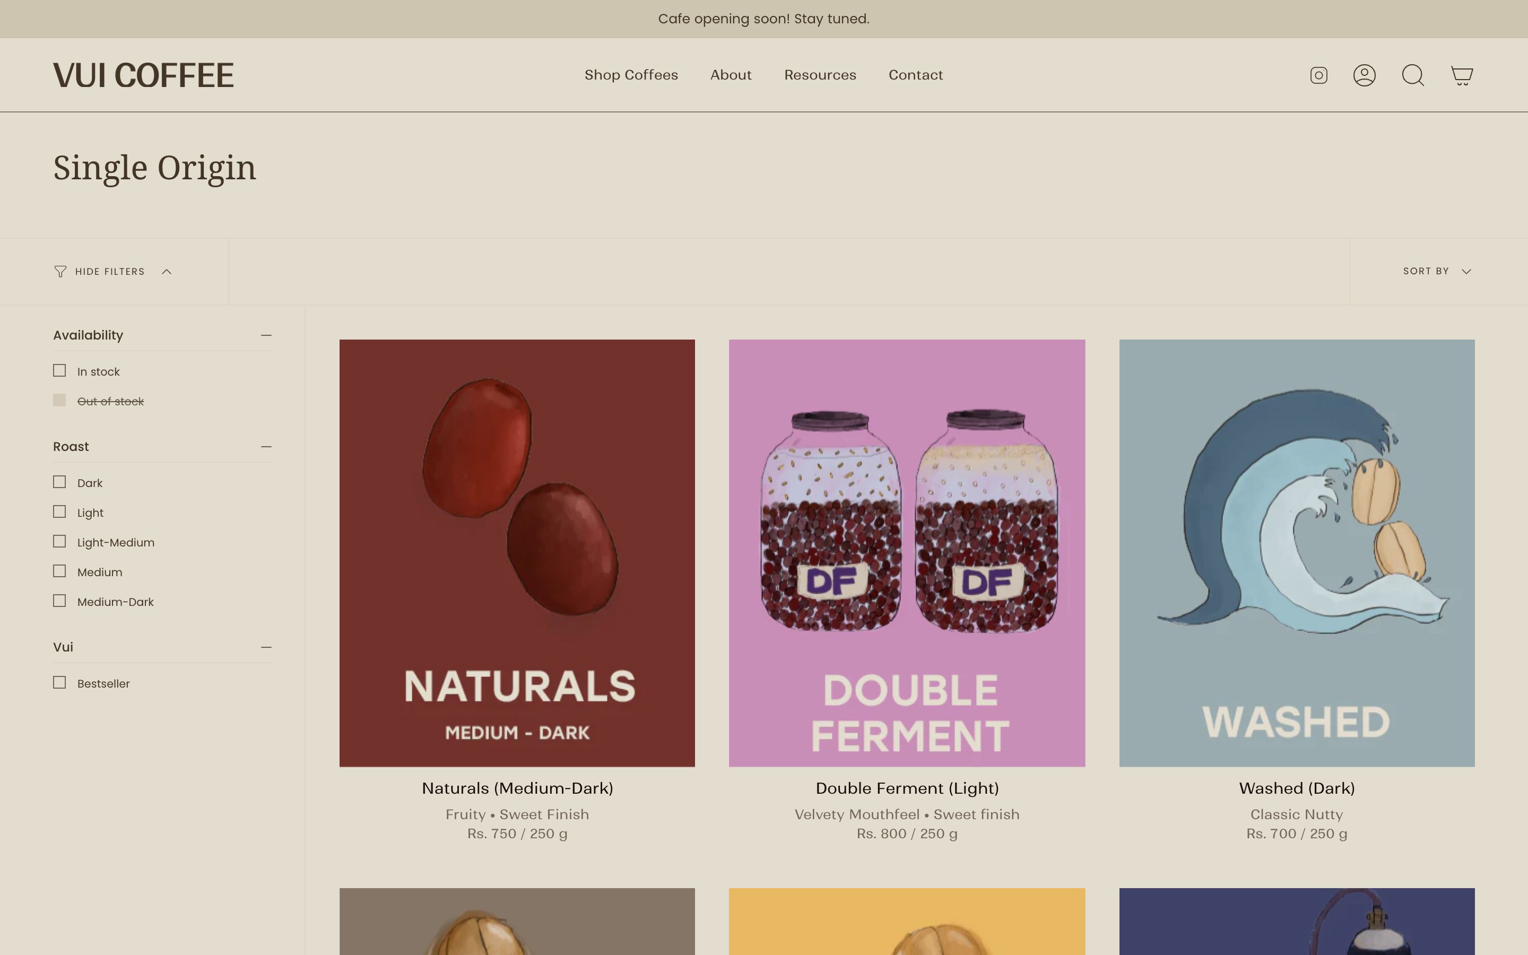This screenshot has height=955, width=1528.
Task: Open the Shop Coffees menu
Action: (x=631, y=75)
